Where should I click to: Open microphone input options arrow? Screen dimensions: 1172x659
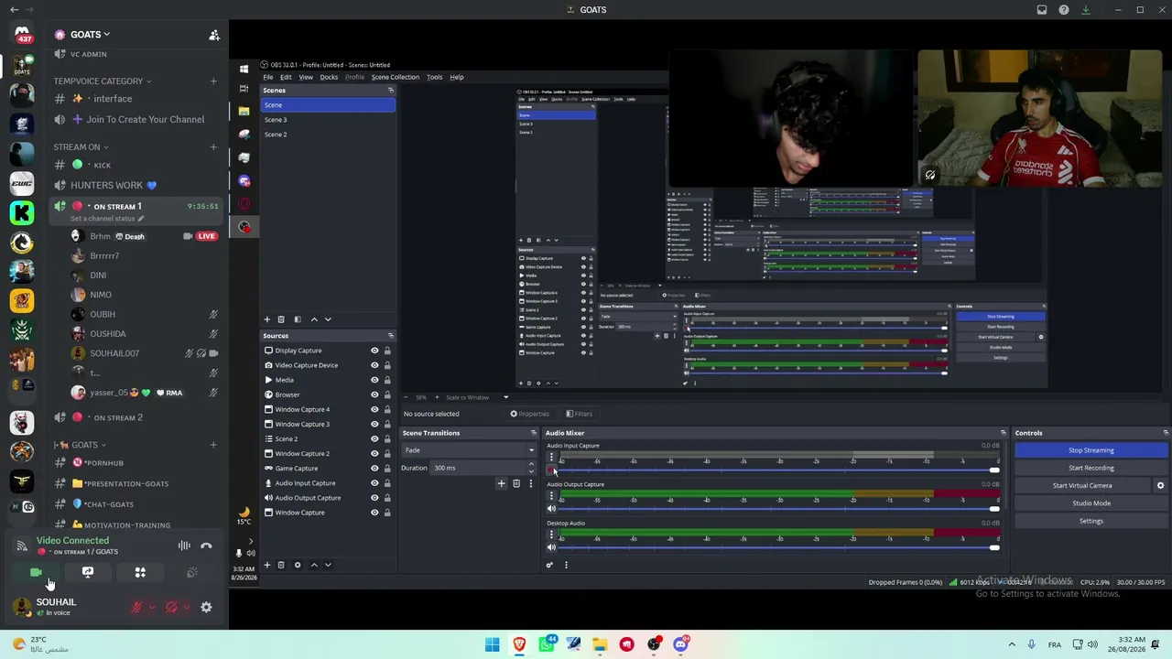coord(152,607)
